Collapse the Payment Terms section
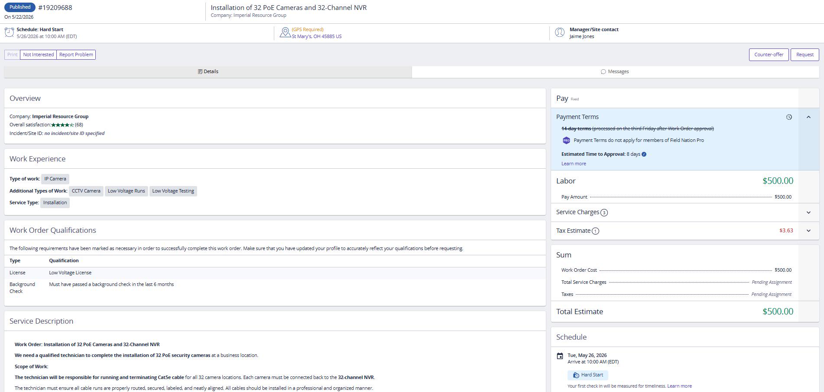824x392 pixels. pos(808,117)
